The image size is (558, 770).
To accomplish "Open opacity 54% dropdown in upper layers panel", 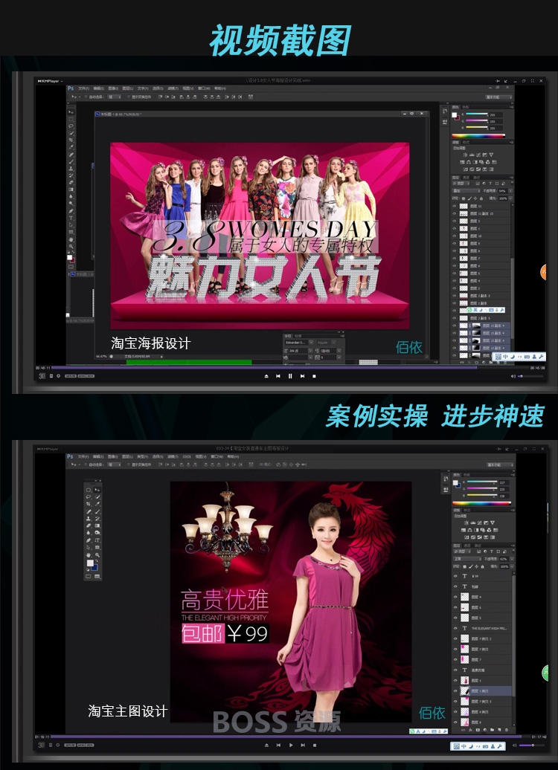I will pos(510,190).
